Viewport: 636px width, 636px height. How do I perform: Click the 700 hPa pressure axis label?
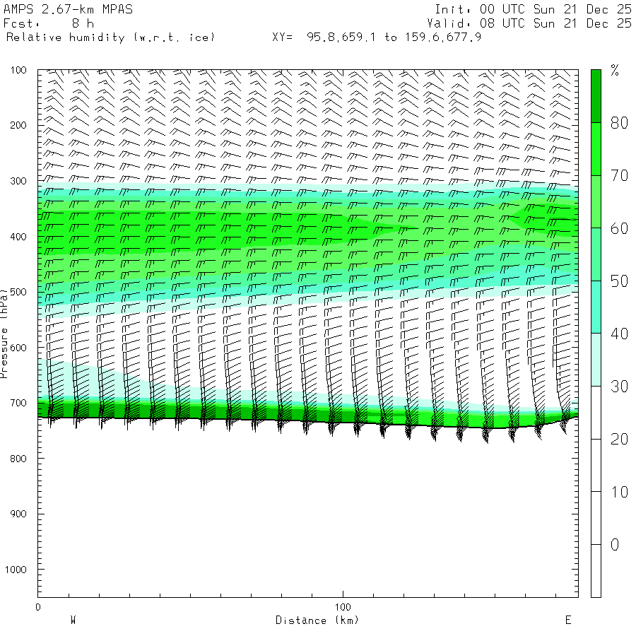[x=18, y=404]
